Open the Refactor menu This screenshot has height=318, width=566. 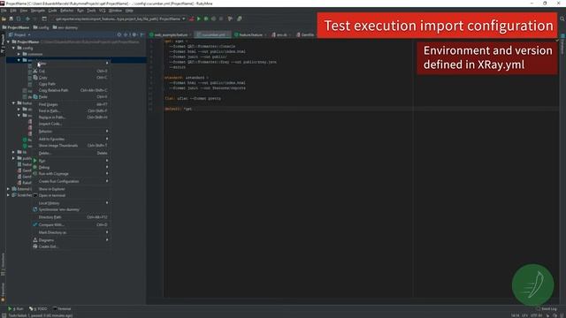[x=67, y=11]
